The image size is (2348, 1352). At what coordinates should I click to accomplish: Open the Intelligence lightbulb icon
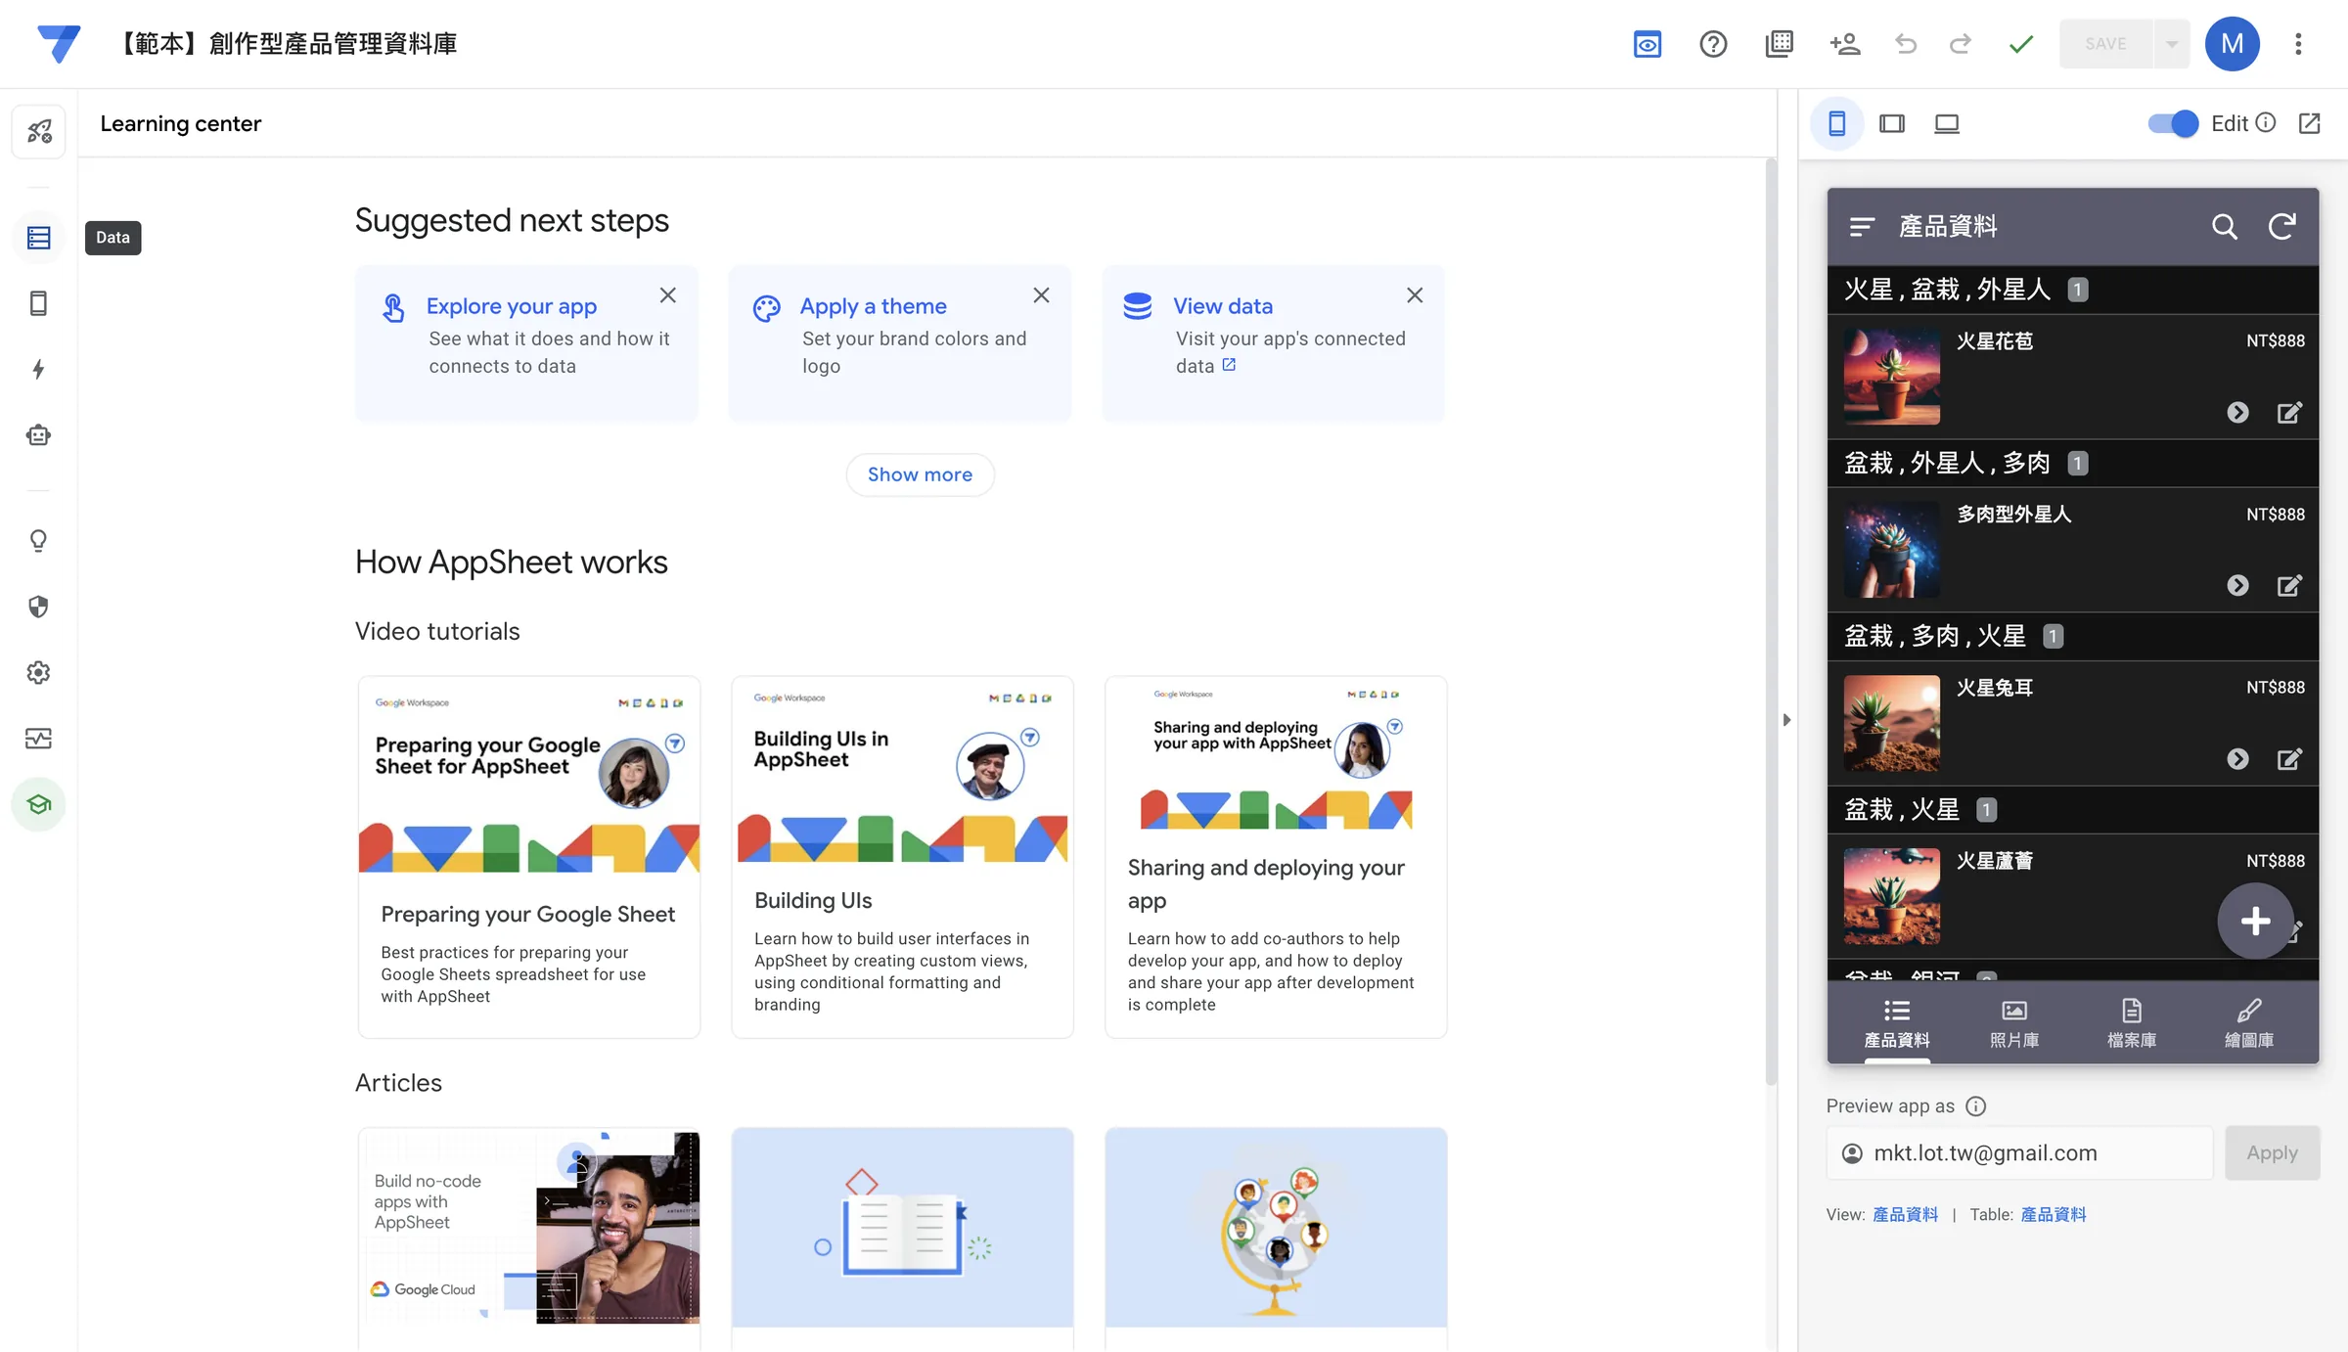click(x=38, y=541)
